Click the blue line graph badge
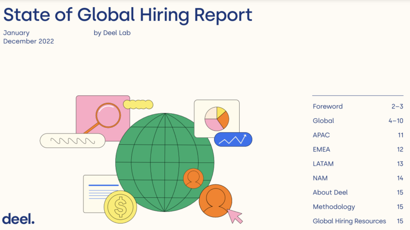Screen dimensions: 410x230 [233, 139]
